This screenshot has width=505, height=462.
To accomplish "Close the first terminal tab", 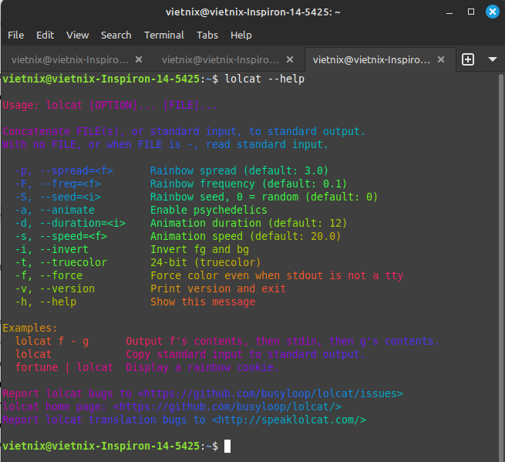I will (x=139, y=59).
